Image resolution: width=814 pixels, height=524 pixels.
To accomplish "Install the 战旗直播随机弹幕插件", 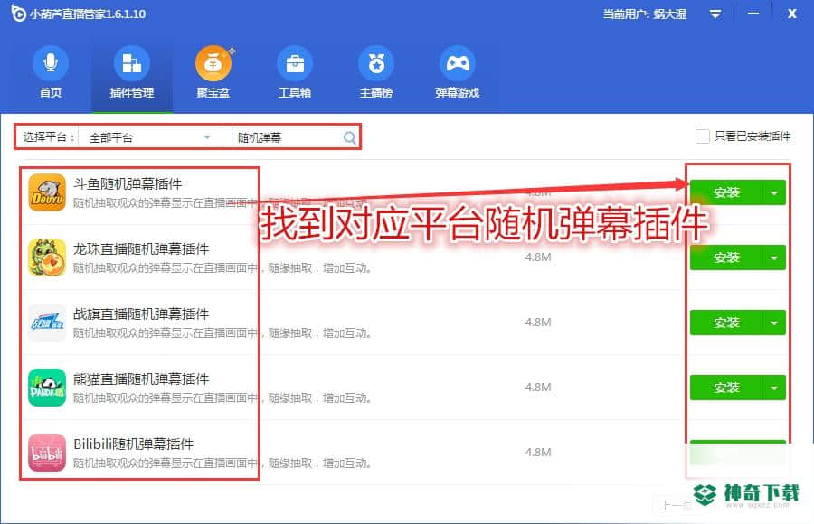I will click(x=726, y=323).
